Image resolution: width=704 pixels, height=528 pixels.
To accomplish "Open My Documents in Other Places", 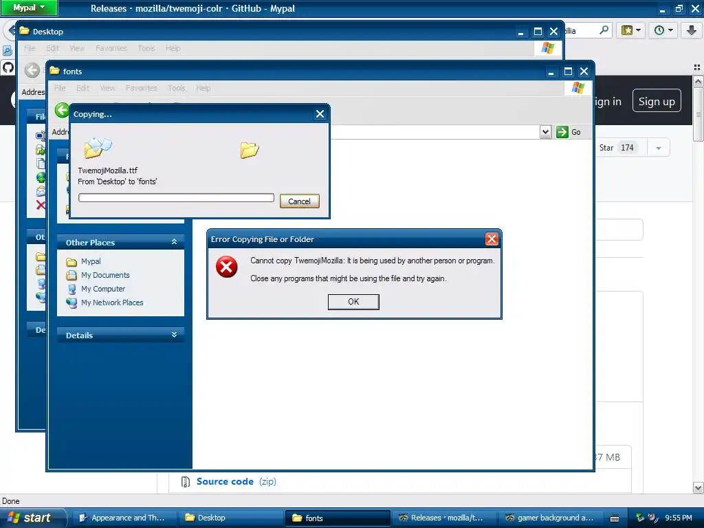I will 105,275.
